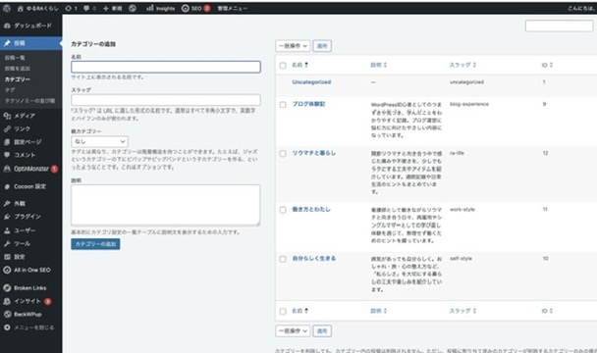Open Insights in the admin bar
Screen dimensions: 597x353
160,8
